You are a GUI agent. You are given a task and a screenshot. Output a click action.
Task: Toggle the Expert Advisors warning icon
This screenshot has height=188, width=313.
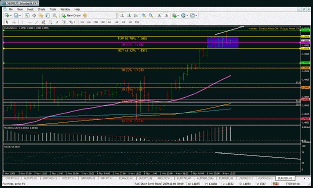tap(85, 15)
